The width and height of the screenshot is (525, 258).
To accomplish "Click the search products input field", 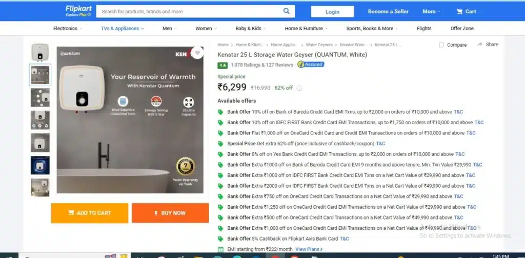I will 189,11.
